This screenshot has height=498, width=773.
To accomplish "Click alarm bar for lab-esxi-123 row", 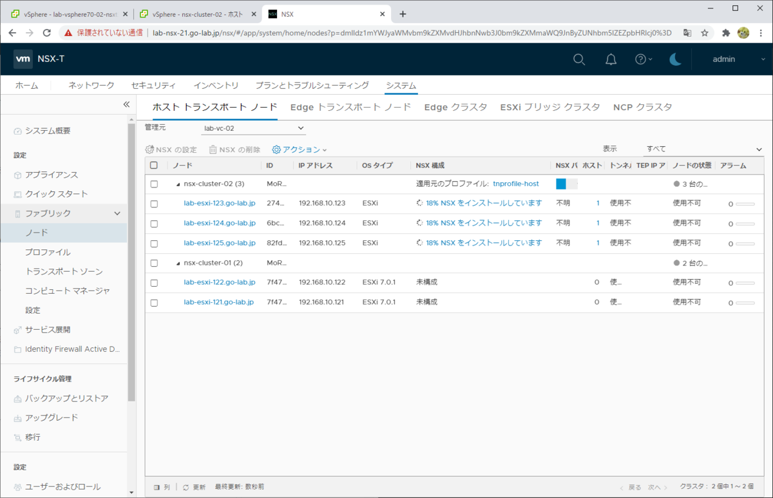I will point(745,204).
